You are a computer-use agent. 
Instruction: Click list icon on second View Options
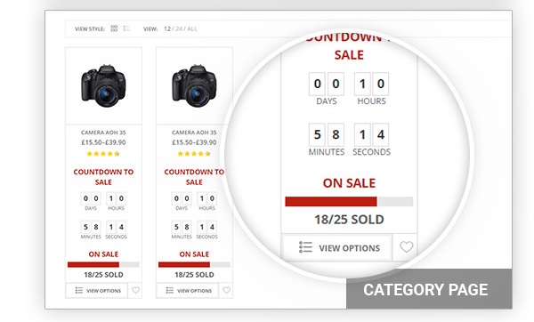170,290
